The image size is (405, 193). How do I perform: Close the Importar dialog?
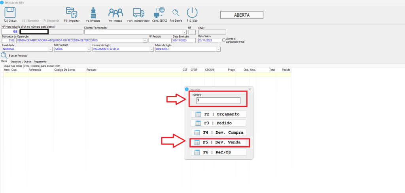tap(250, 90)
